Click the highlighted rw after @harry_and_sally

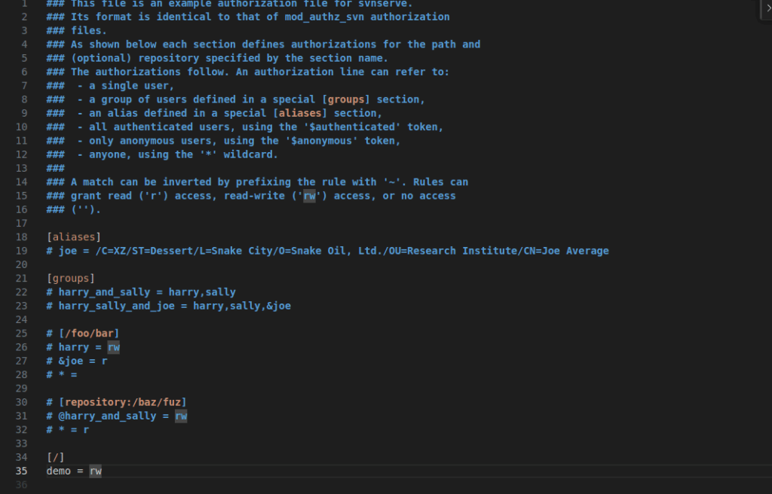click(181, 416)
